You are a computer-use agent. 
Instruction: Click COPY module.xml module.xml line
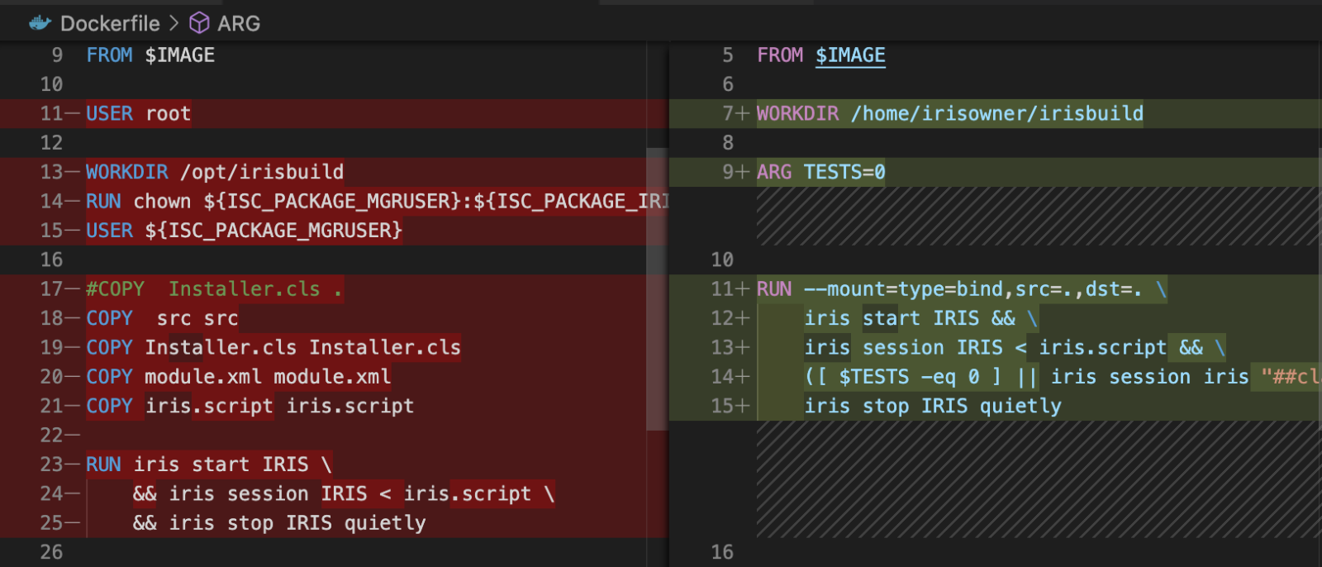(238, 377)
